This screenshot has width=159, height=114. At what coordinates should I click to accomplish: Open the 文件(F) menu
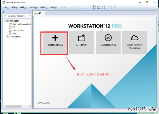pos(6,7)
